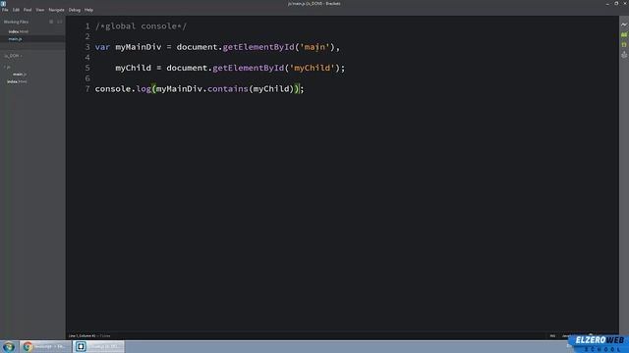The height and width of the screenshot is (353, 629).
Task: Open the Js_DOM project dropdown
Action: [x=13, y=56]
